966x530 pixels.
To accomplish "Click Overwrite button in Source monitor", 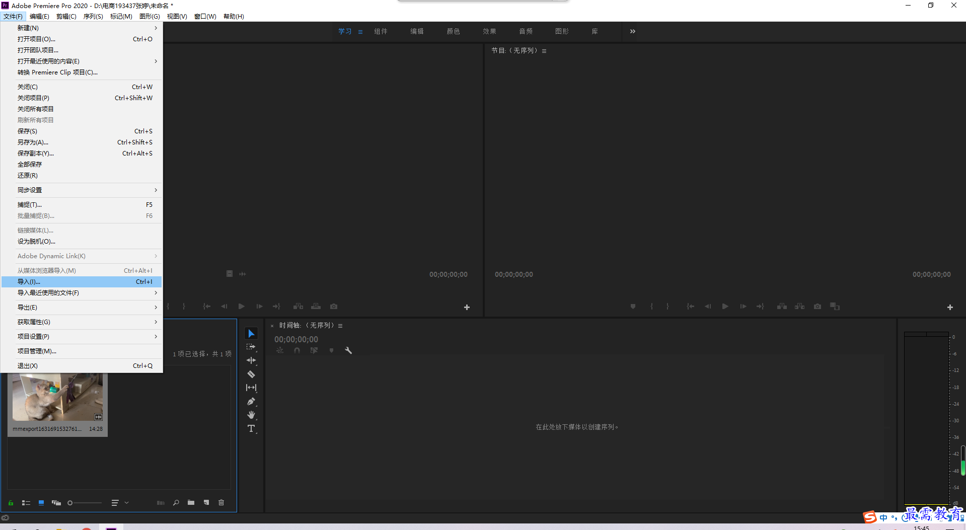I will (x=316, y=306).
